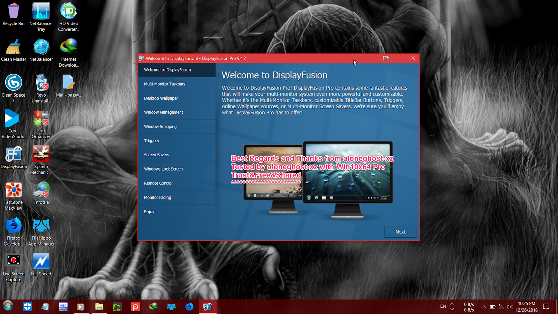Open Remote Control section
The height and width of the screenshot is (314, 558).
click(x=177, y=183)
